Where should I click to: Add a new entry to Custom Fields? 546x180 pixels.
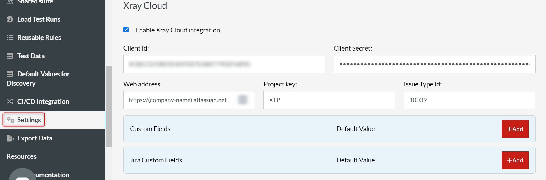click(x=515, y=129)
